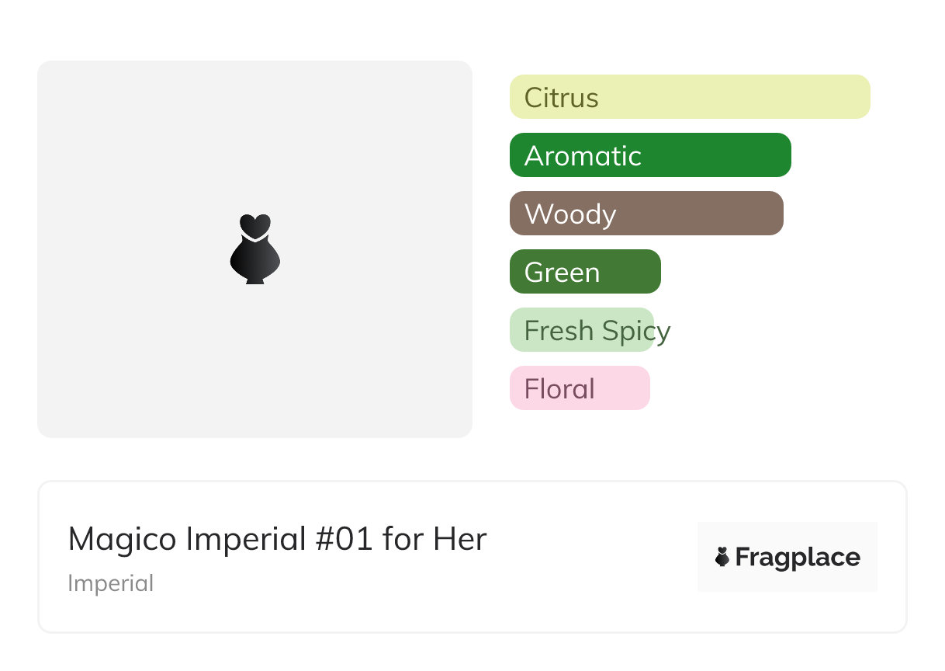This screenshot has width=945, height=671.
Task: Click the "Green" label text
Action: (x=562, y=273)
